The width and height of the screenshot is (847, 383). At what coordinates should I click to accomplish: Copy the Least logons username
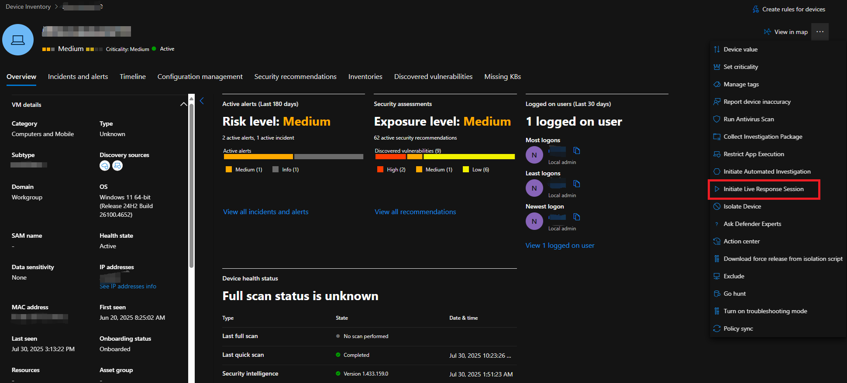[x=577, y=184]
